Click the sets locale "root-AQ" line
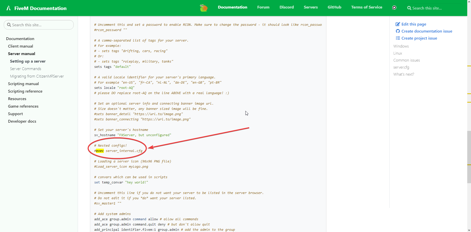 [x=114, y=88]
